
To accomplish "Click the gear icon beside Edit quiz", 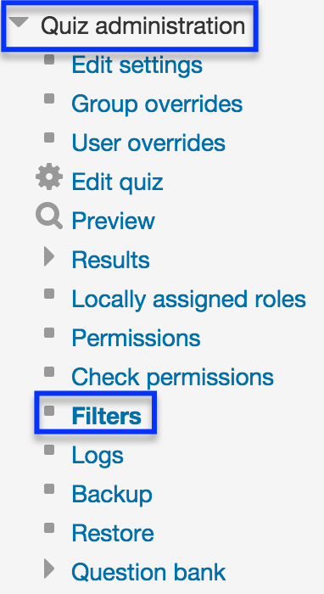I will tap(49, 177).
